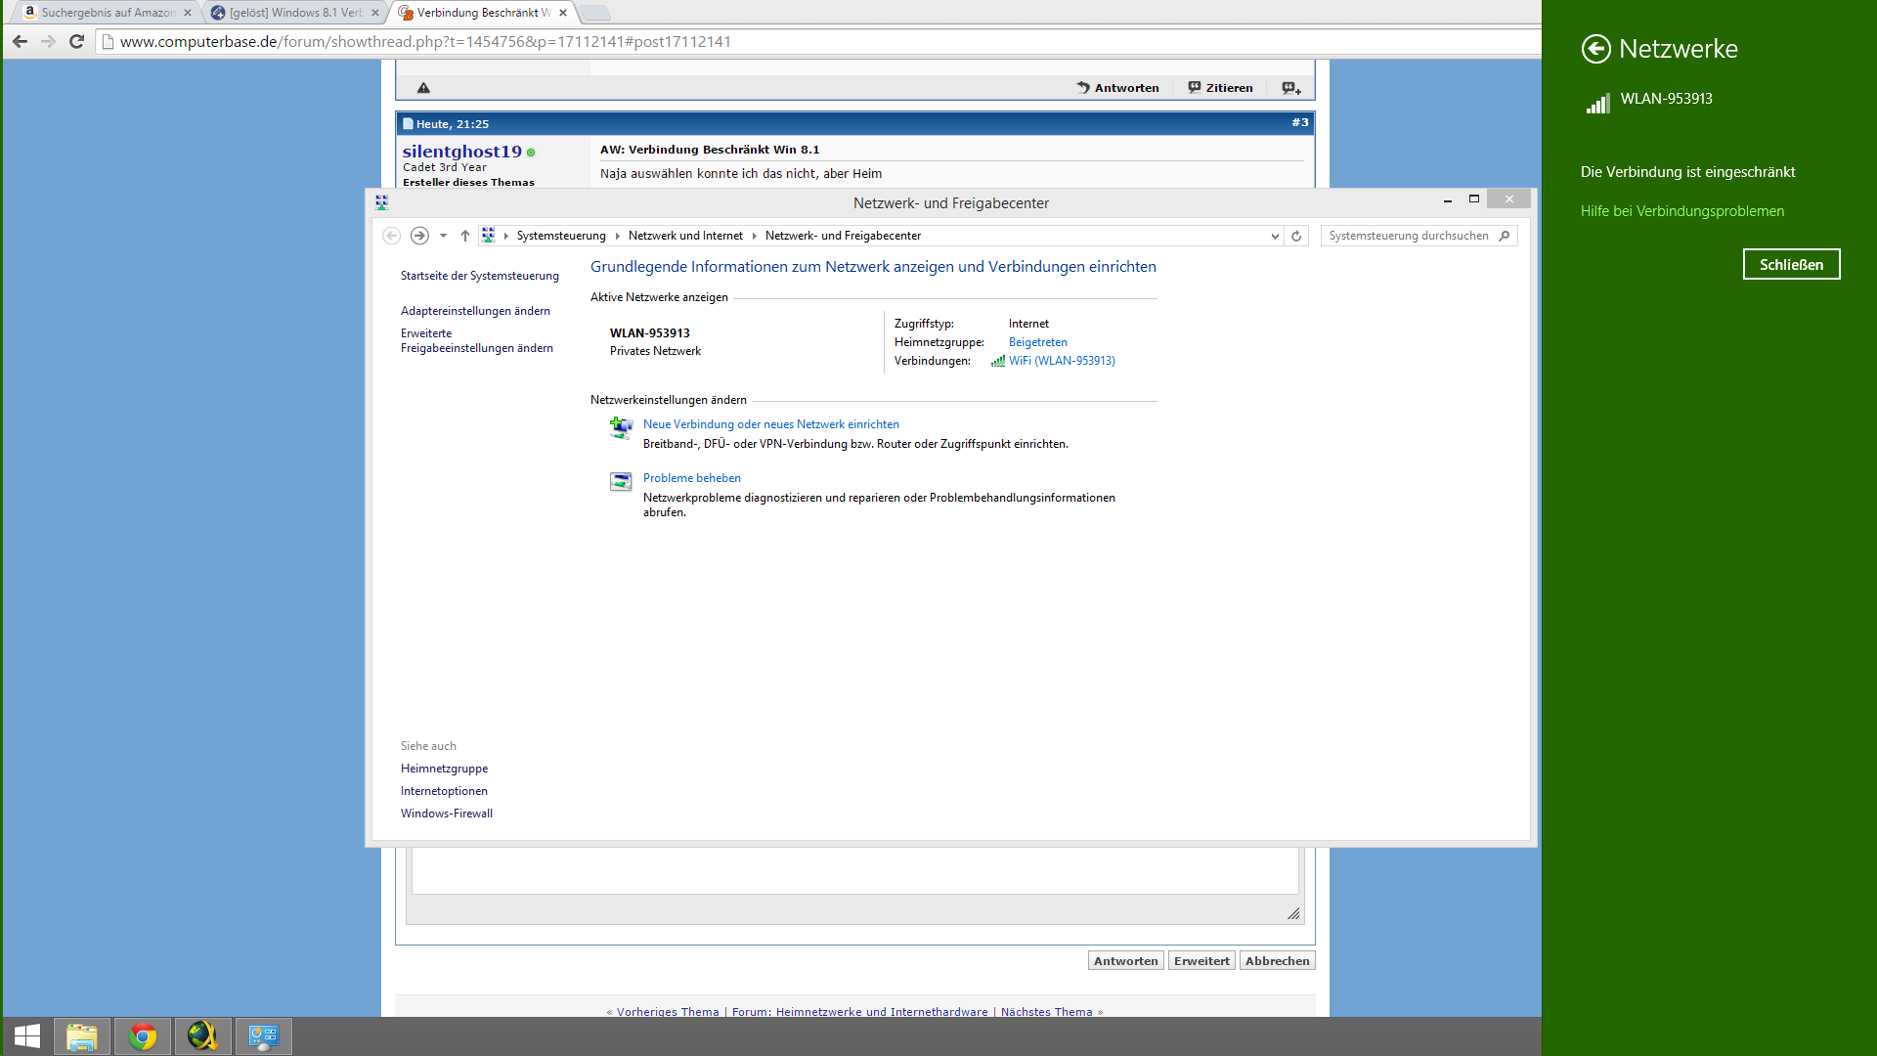Click the back arrow next to Netzwerke
The height and width of the screenshot is (1056, 1877).
[1595, 49]
